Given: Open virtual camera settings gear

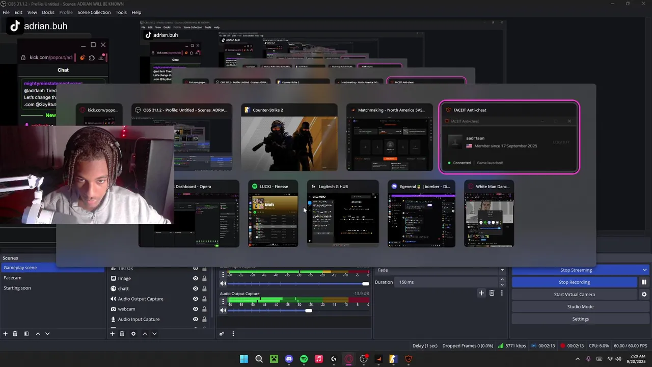Looking at the screenshot, I should click(644, 294).
